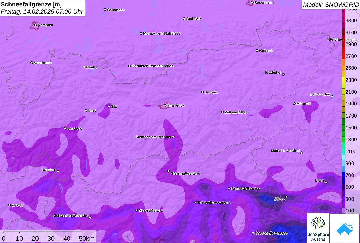Click the Schongau marker dot
Screen dimensions: 360x243
[x=105, y=10]
